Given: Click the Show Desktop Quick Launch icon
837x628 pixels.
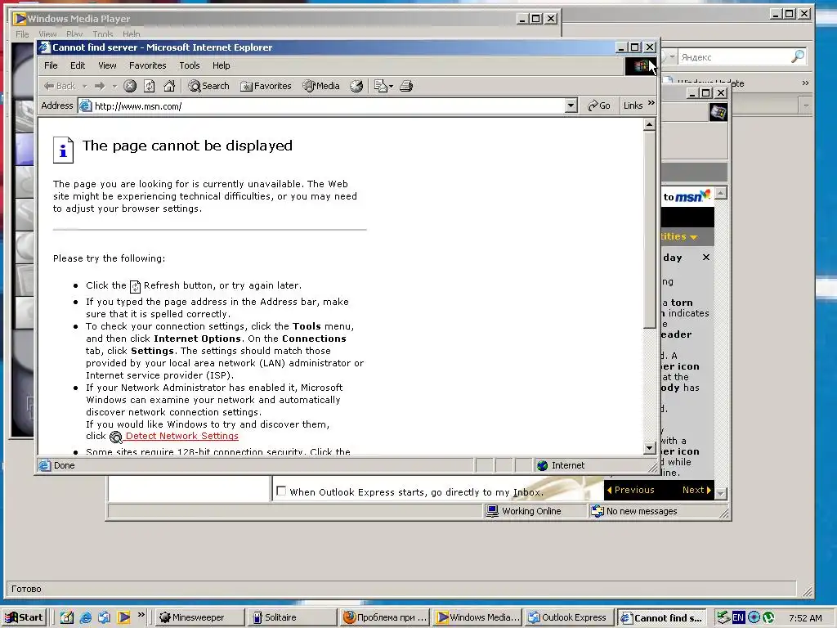Looking at the screenshot, I should 67,617.
